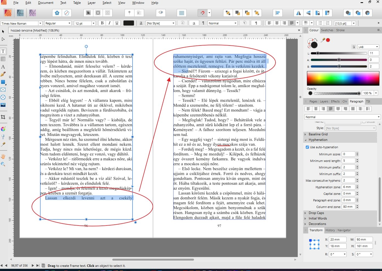Switch to the Swatches tab
Screen dimensions: 382x271
pos(327,30)
